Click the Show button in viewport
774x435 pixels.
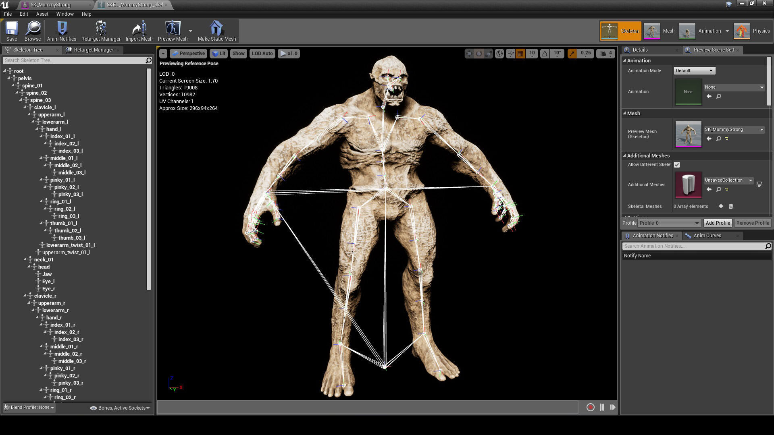click(238, 54)
